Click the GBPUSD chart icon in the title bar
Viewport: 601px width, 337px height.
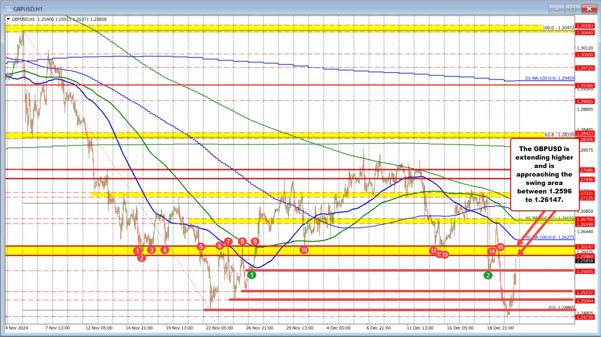click(7, 8)
